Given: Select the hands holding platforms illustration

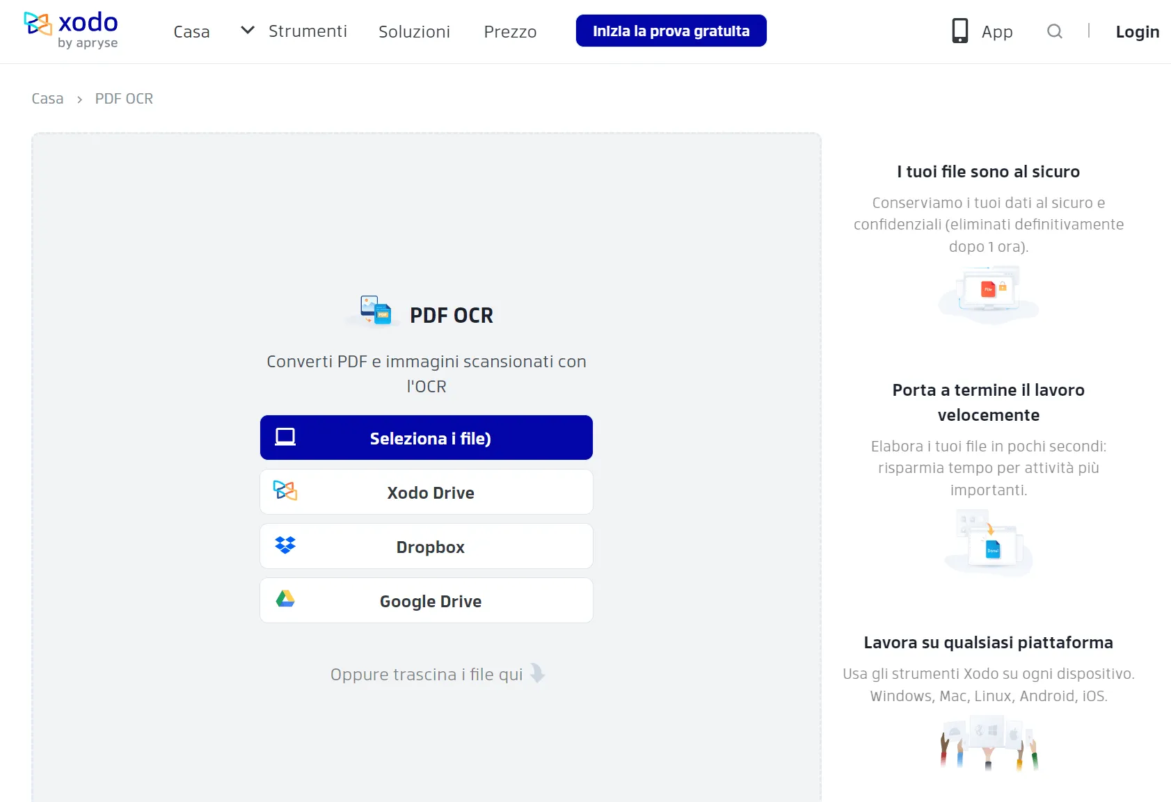Looking at the screenshot, I should pyautogui.click(x=989, y=744).
